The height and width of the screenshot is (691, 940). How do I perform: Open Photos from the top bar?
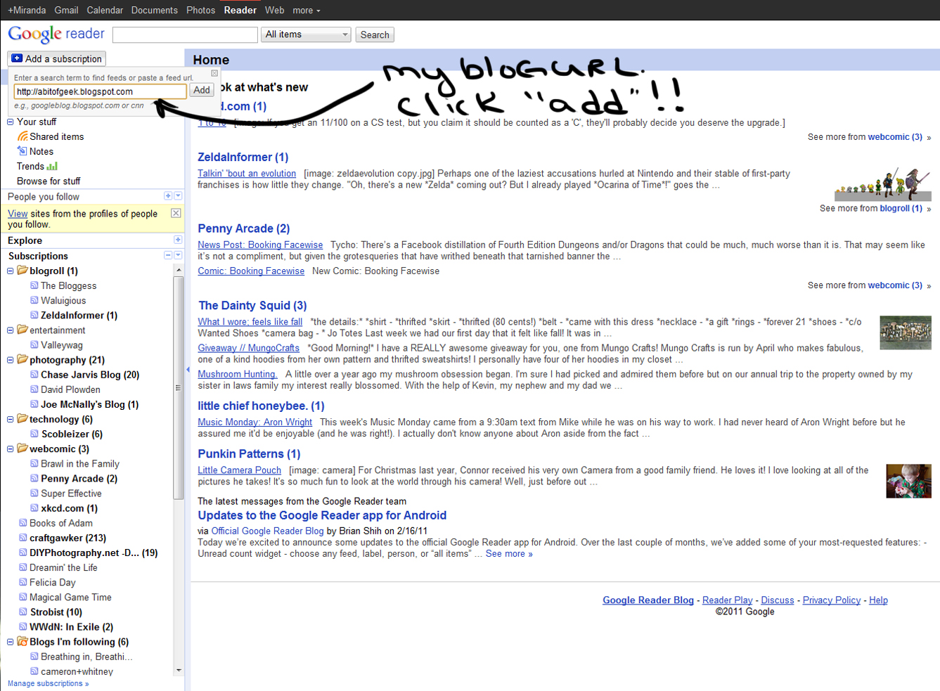pyautogui.click(x=200, y=10)
